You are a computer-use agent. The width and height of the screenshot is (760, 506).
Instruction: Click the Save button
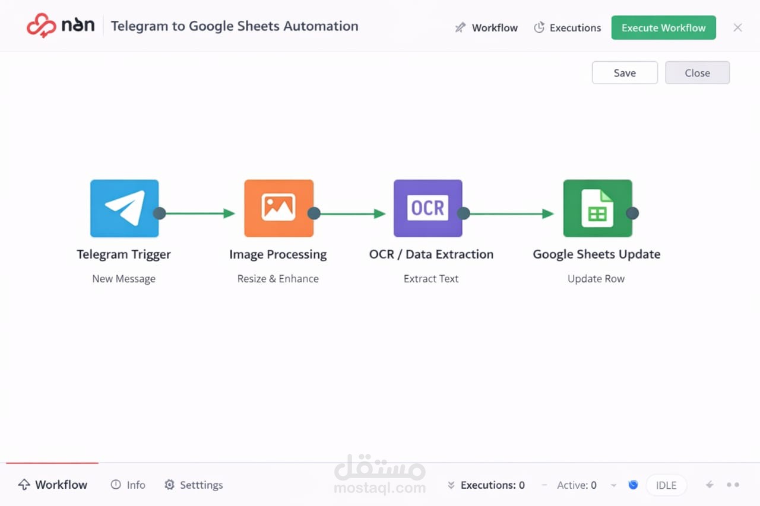pyautogui.click(x=625, y=72)
